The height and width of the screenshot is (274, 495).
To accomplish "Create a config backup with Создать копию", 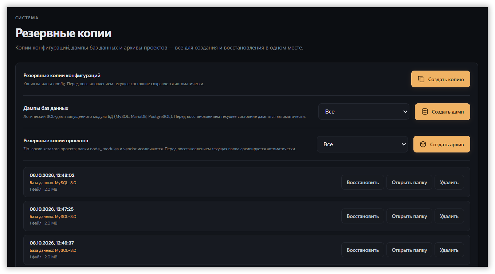I will (441, 79).
